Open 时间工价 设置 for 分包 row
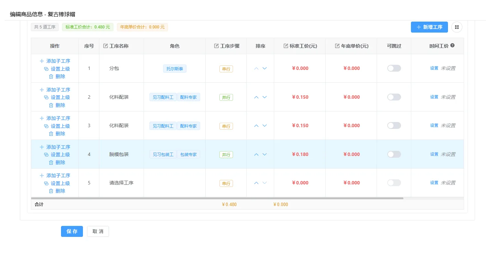Viewport: 486px width, 253px height. 434,68
